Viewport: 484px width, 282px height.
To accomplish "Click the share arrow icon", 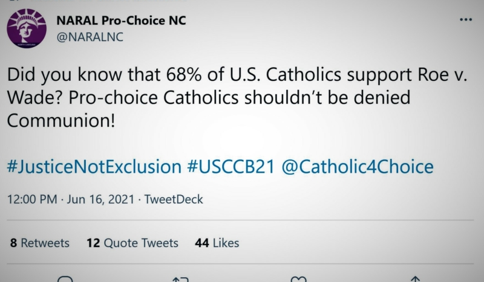I will coord(416,279).
